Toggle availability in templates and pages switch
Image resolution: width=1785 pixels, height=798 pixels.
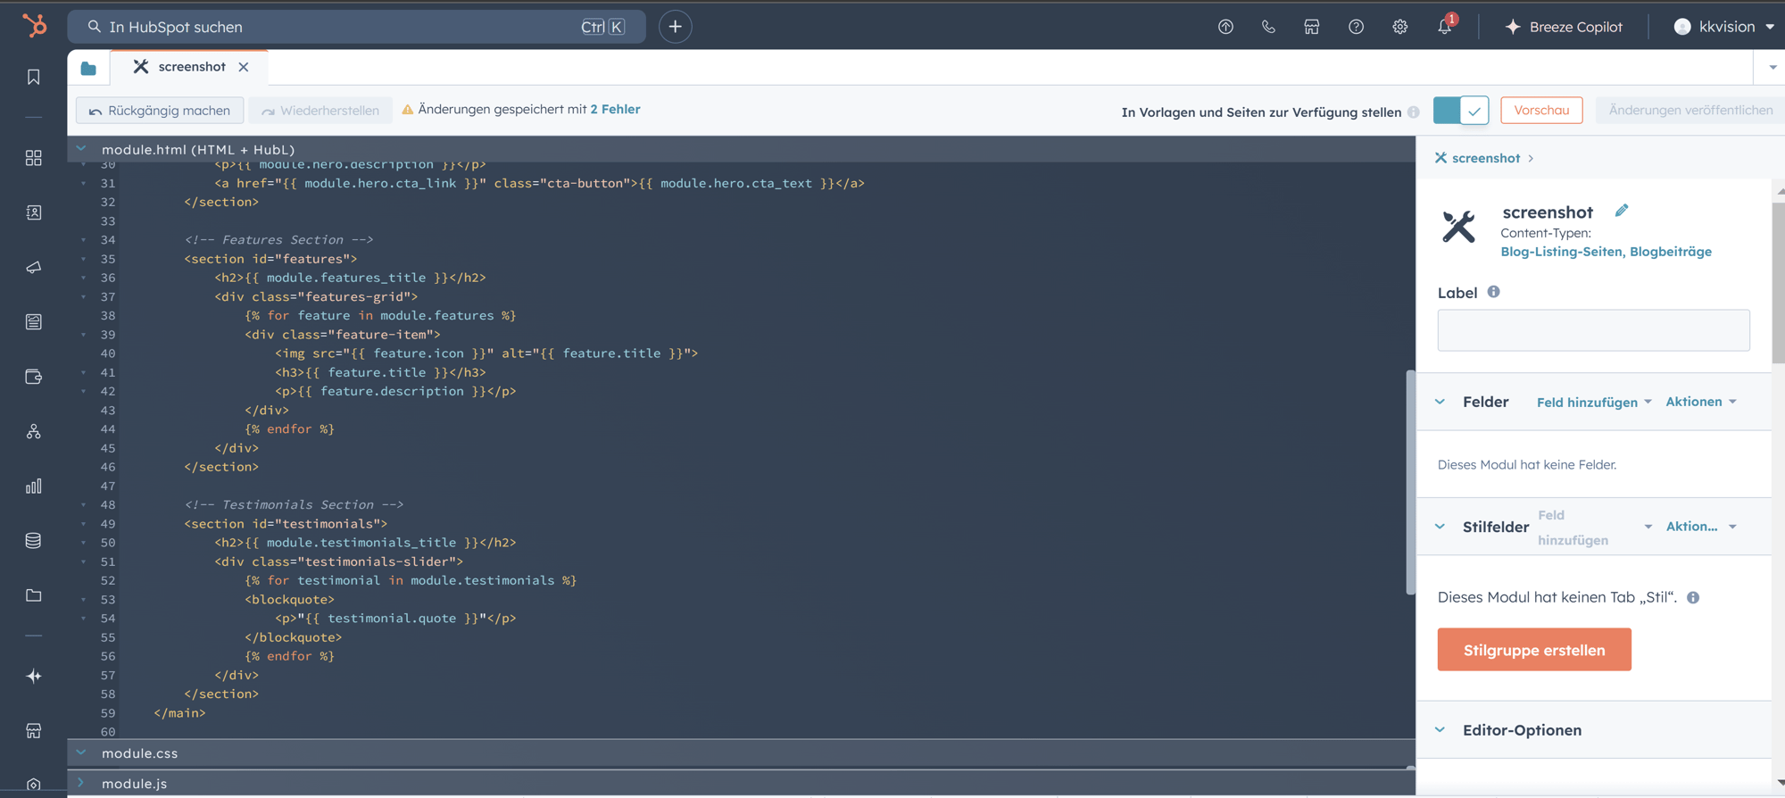click(1461, 111)
